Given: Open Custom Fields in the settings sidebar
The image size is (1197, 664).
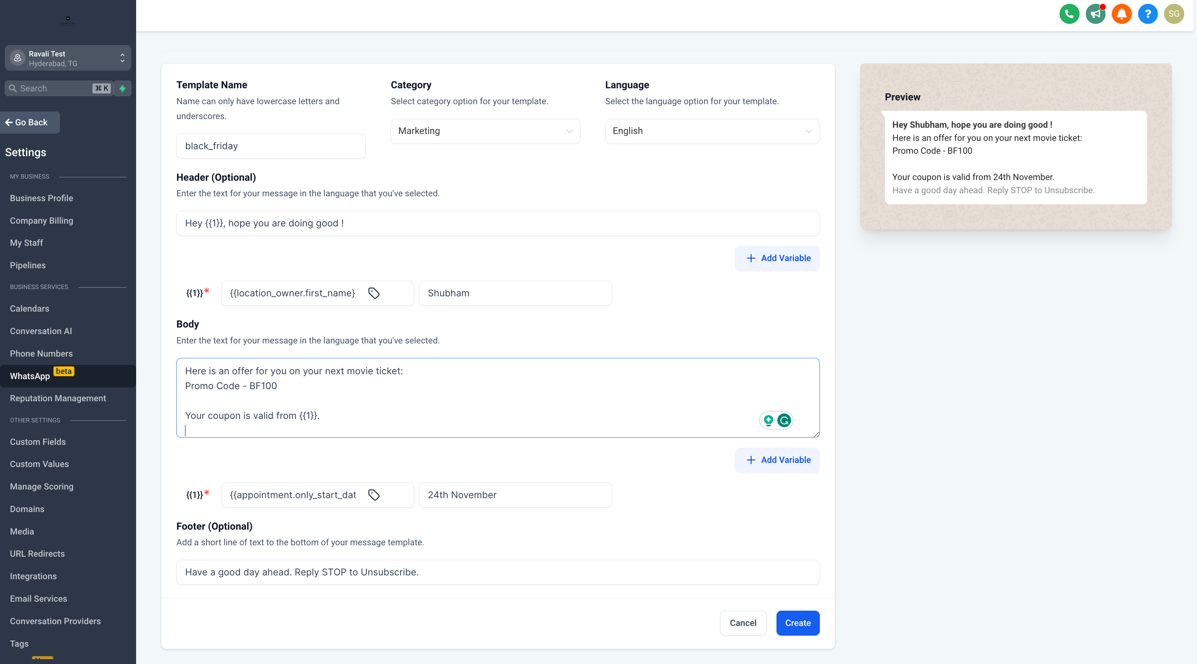Looking at the screenshot, I should click(x=38, y=442).
